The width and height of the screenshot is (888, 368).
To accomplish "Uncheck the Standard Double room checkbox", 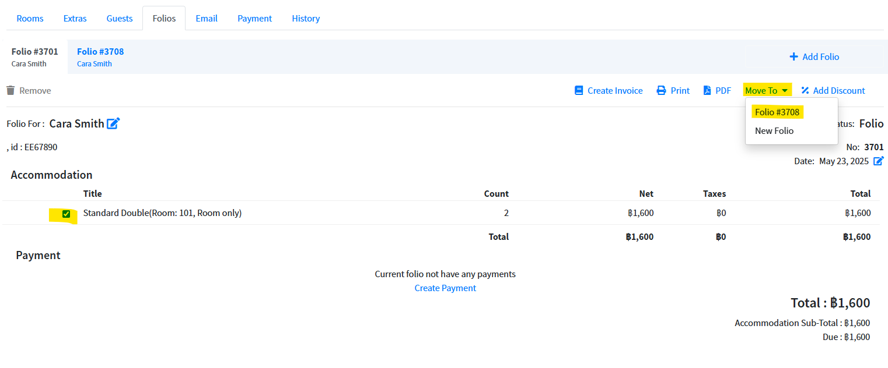I will pyautogui.click(x=66, y=214).
